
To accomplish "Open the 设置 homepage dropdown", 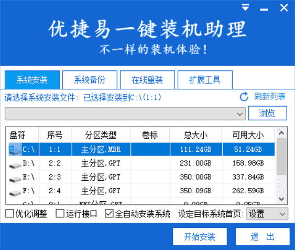I will pos(267,214).
